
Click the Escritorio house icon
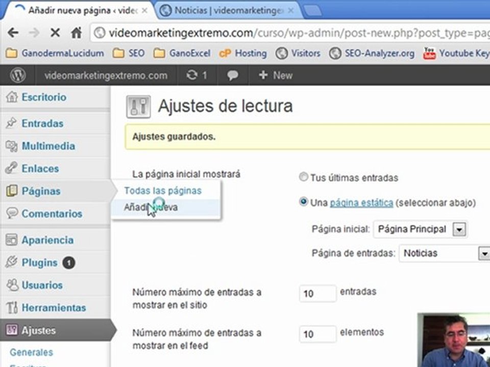click(12, 97)
